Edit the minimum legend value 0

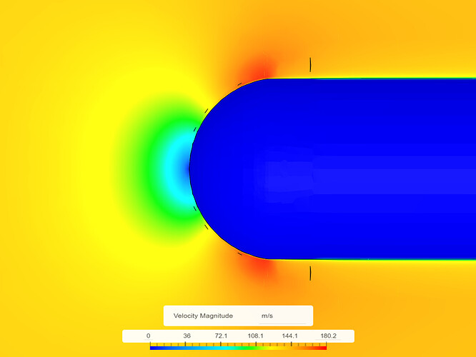coord(148,336)
